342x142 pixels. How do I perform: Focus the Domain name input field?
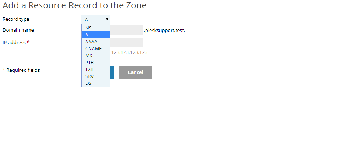127,30
